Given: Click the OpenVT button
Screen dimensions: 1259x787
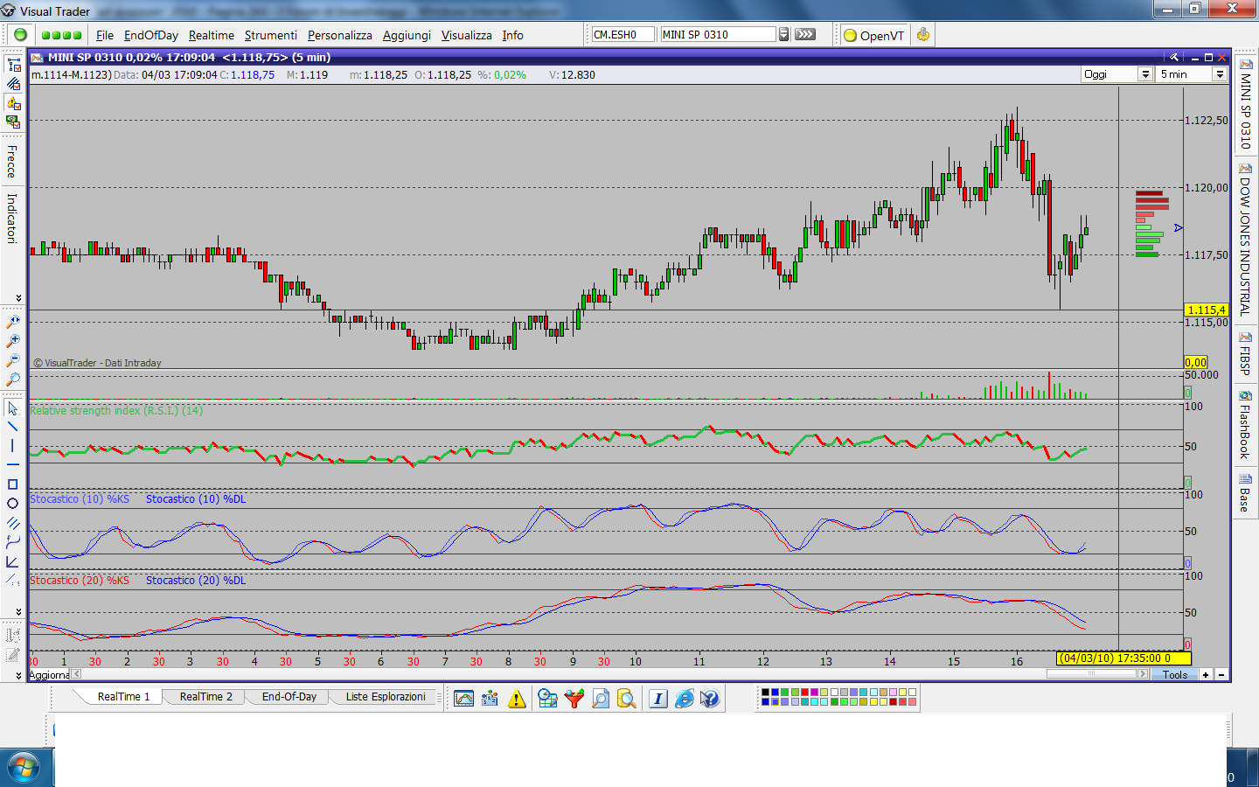Looking at the screenshot, I should coord(873,35).
